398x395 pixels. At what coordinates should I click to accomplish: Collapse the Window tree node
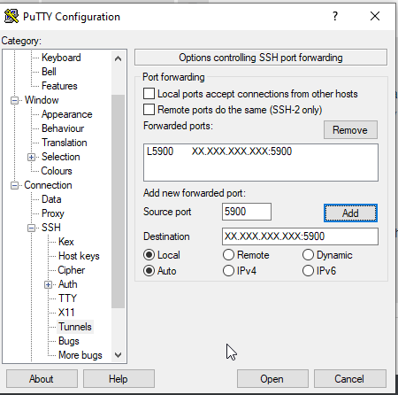pos(14,100)
